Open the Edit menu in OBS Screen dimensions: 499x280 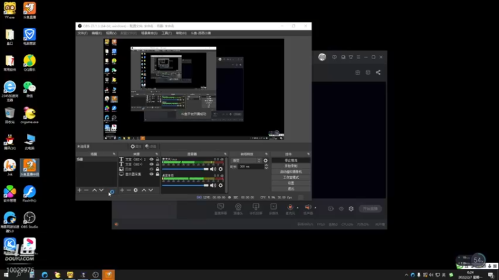[97, 33]
